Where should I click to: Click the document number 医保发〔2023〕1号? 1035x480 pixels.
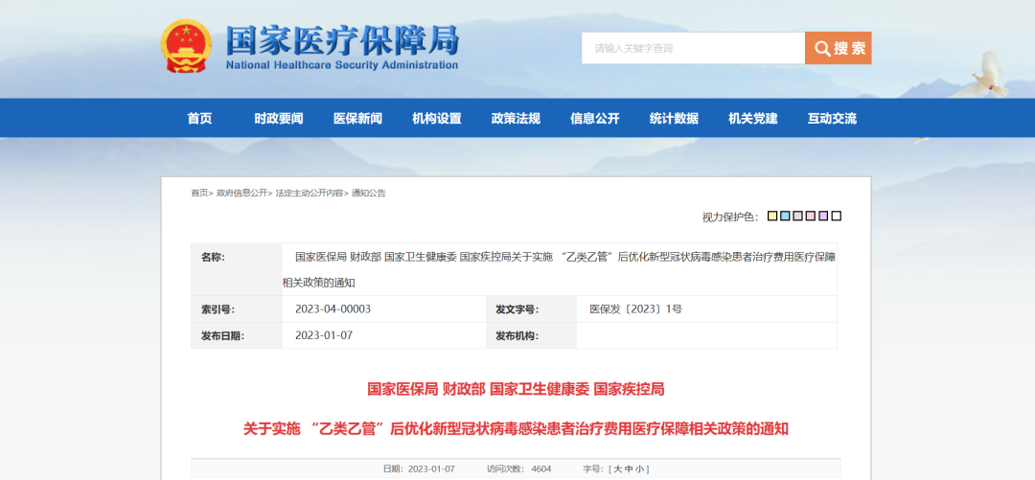[635, 309]
